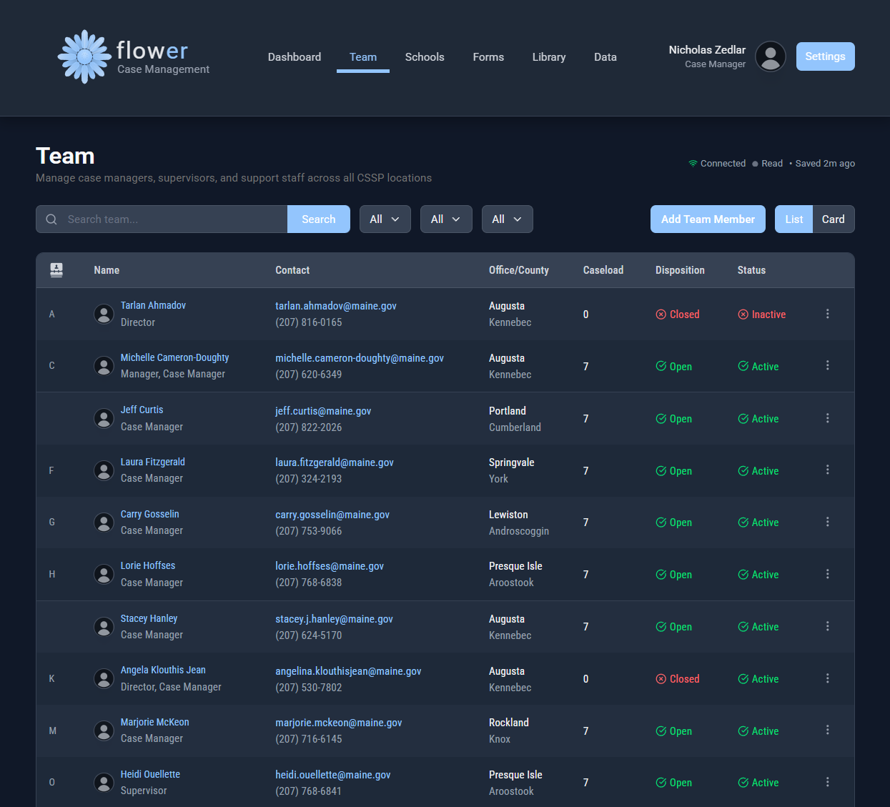
Task: Open the Settings button
Action: pos(825,56)
